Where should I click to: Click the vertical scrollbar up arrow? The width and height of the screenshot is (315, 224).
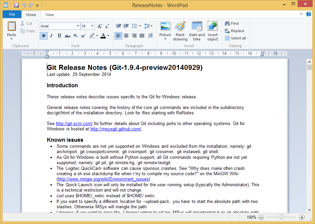(309, 62)
